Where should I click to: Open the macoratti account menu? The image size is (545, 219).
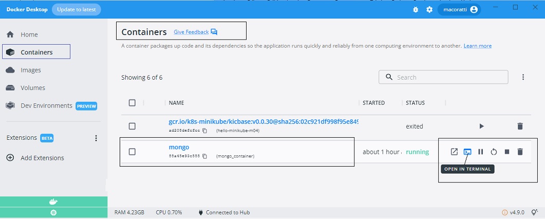coord(459,10)
